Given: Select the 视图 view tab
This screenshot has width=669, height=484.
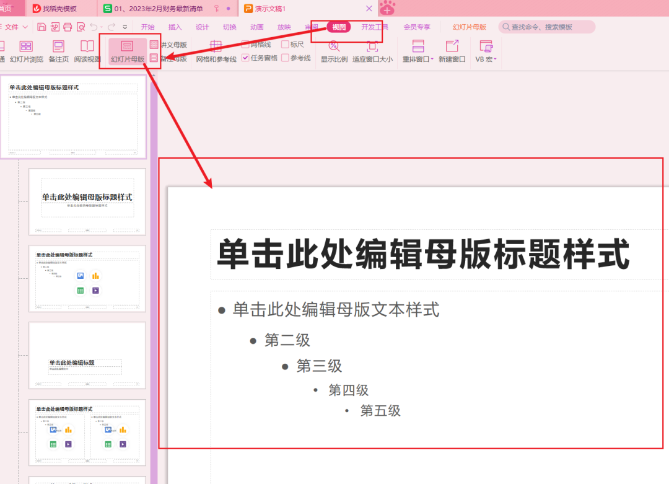Looking at the screenshot, I should (339, 27).
